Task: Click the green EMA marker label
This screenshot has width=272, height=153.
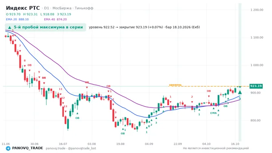Action: [x=213, y=113]
